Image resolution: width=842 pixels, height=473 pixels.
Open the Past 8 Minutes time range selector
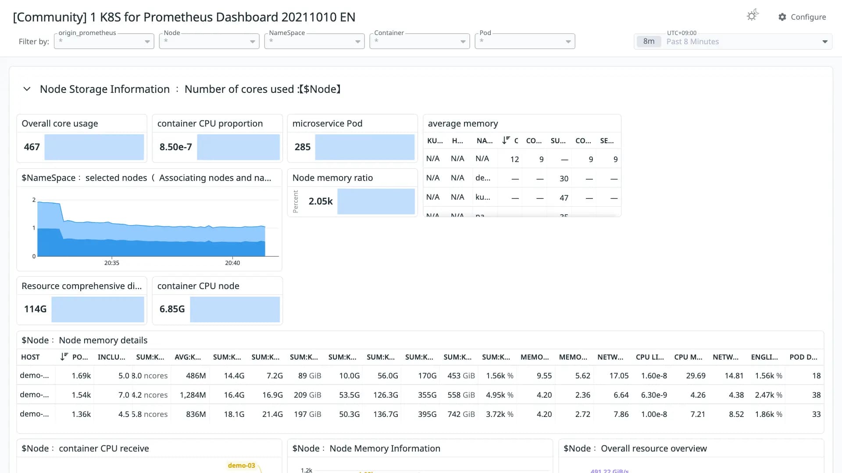click(733, 42)
